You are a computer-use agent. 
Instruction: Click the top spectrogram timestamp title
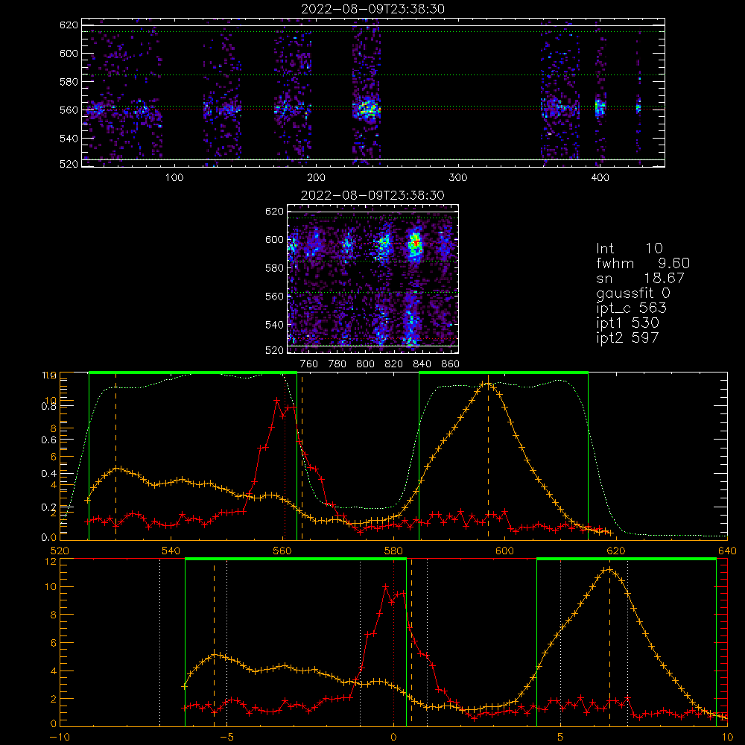[372, 9]
